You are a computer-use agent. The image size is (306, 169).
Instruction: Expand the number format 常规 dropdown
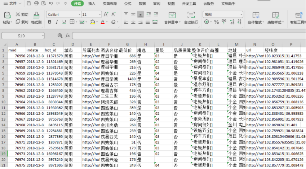[x=242, y=15]
